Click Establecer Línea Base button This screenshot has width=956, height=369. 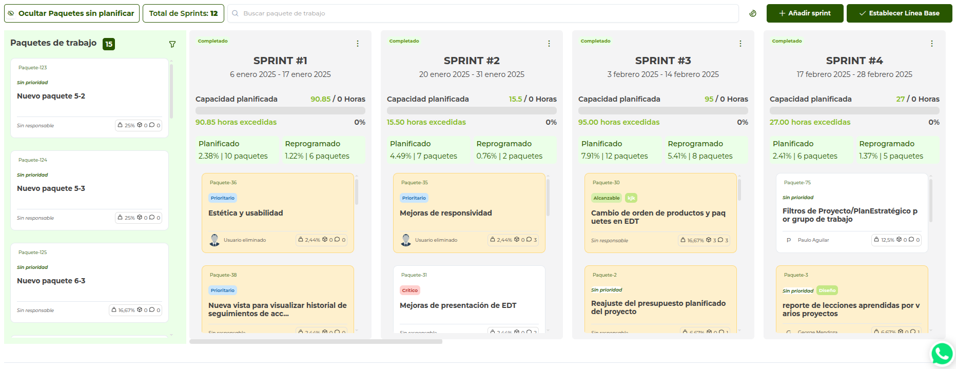(899, 13)
